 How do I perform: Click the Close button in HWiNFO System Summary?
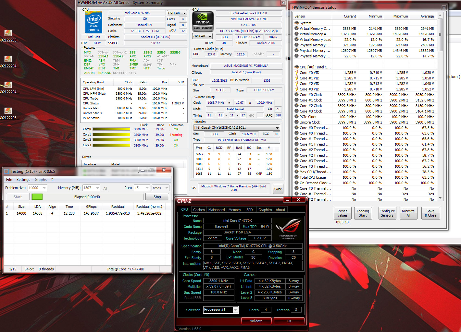pos(278,189)
